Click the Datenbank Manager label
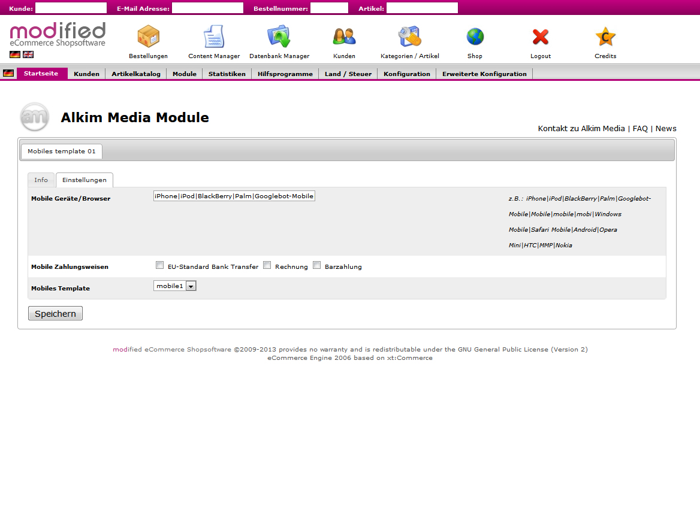Screen dimensions: 700x521 click(x=279, y=56)
